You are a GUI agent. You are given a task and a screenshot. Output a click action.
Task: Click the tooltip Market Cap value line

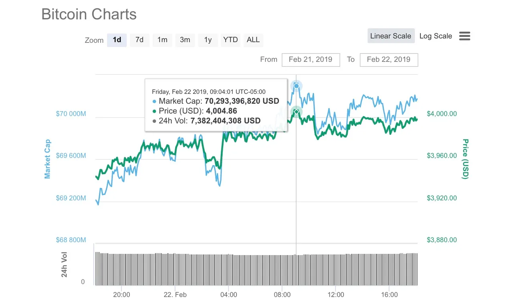click(216, 101)
